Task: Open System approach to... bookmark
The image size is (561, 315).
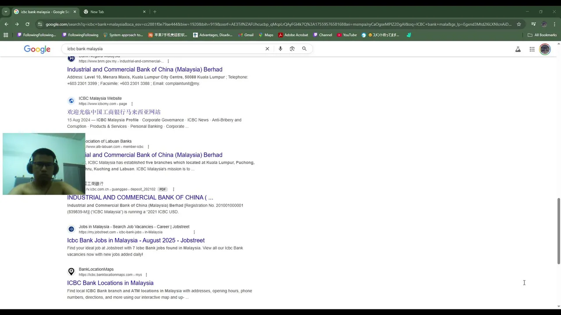Action: point(123,35)
